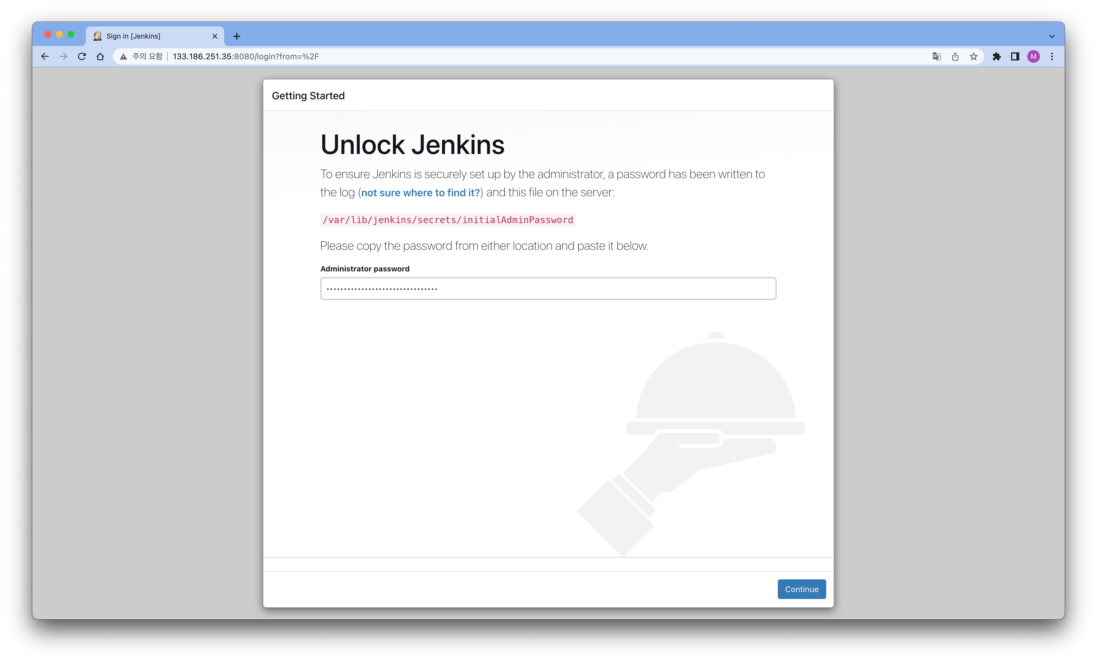
Task: Close the Sign in [Jenkins] tab
Action: 215,36
